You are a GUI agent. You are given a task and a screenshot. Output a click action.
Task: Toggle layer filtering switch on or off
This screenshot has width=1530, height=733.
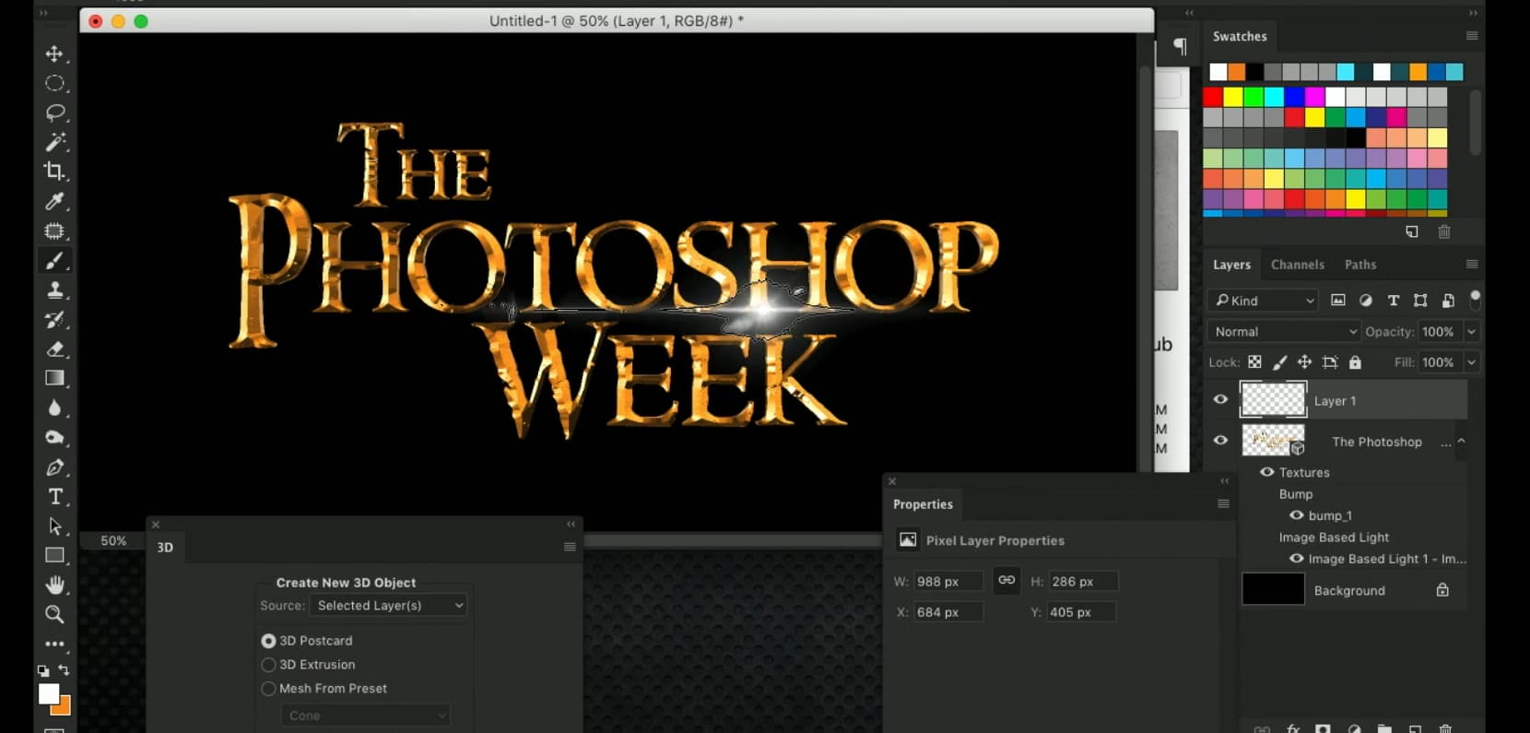point(1475,299)
